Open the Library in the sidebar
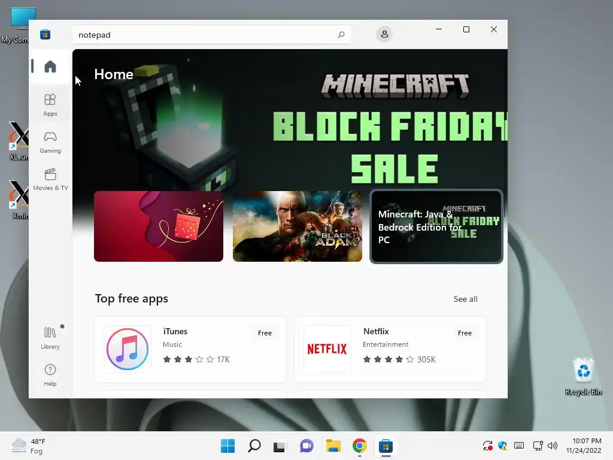Viewport: 613px width, 460px height. coord(50,338)
